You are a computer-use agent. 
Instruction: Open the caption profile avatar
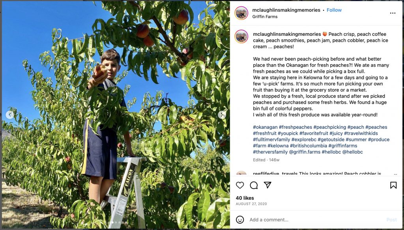tap(241, 37)
